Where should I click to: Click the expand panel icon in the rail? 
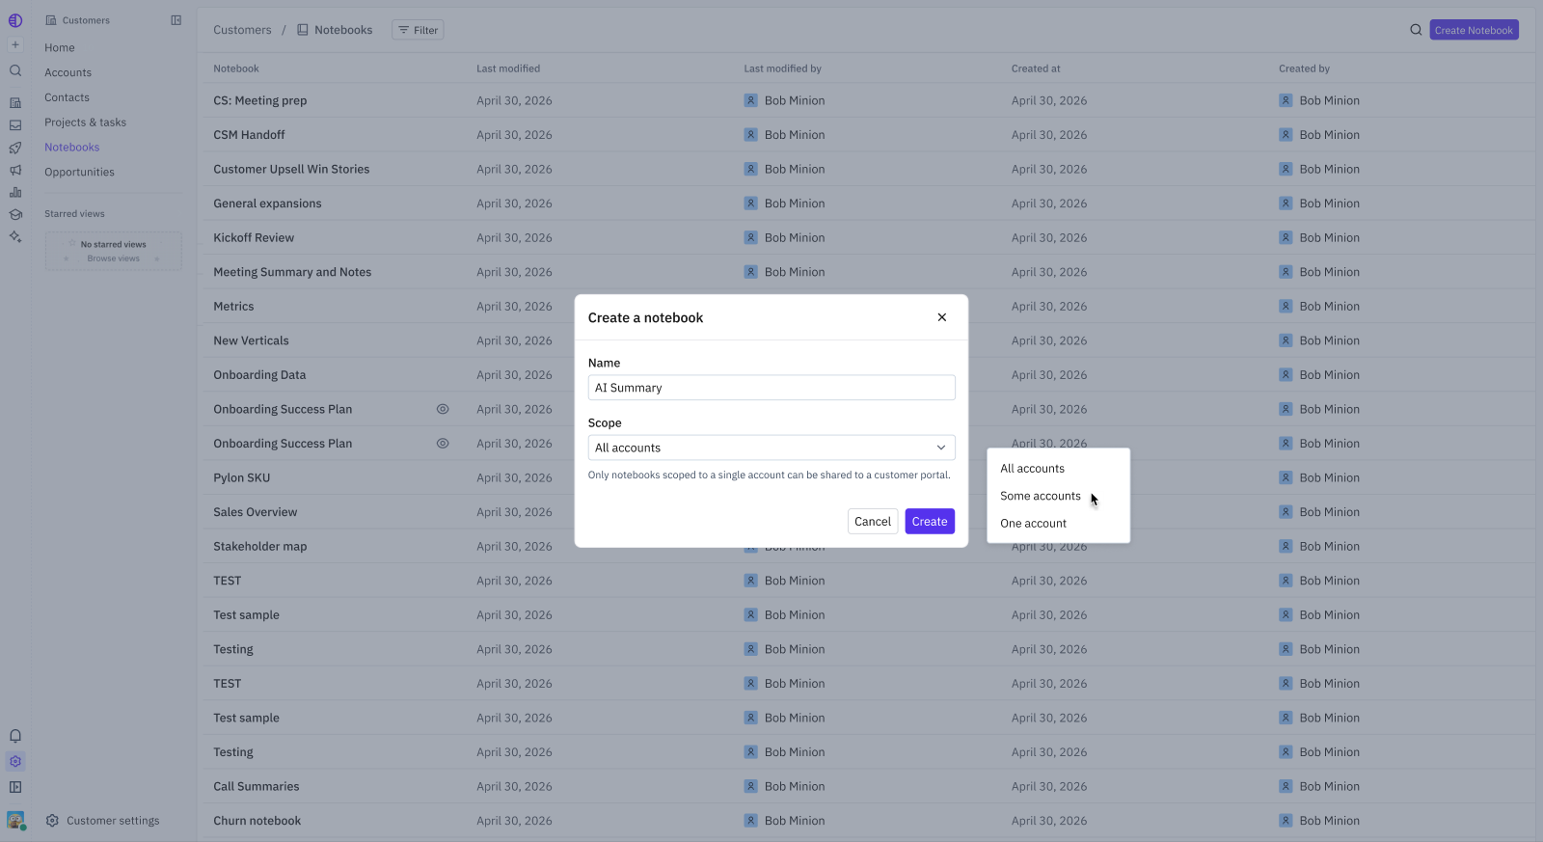point(15,787)
